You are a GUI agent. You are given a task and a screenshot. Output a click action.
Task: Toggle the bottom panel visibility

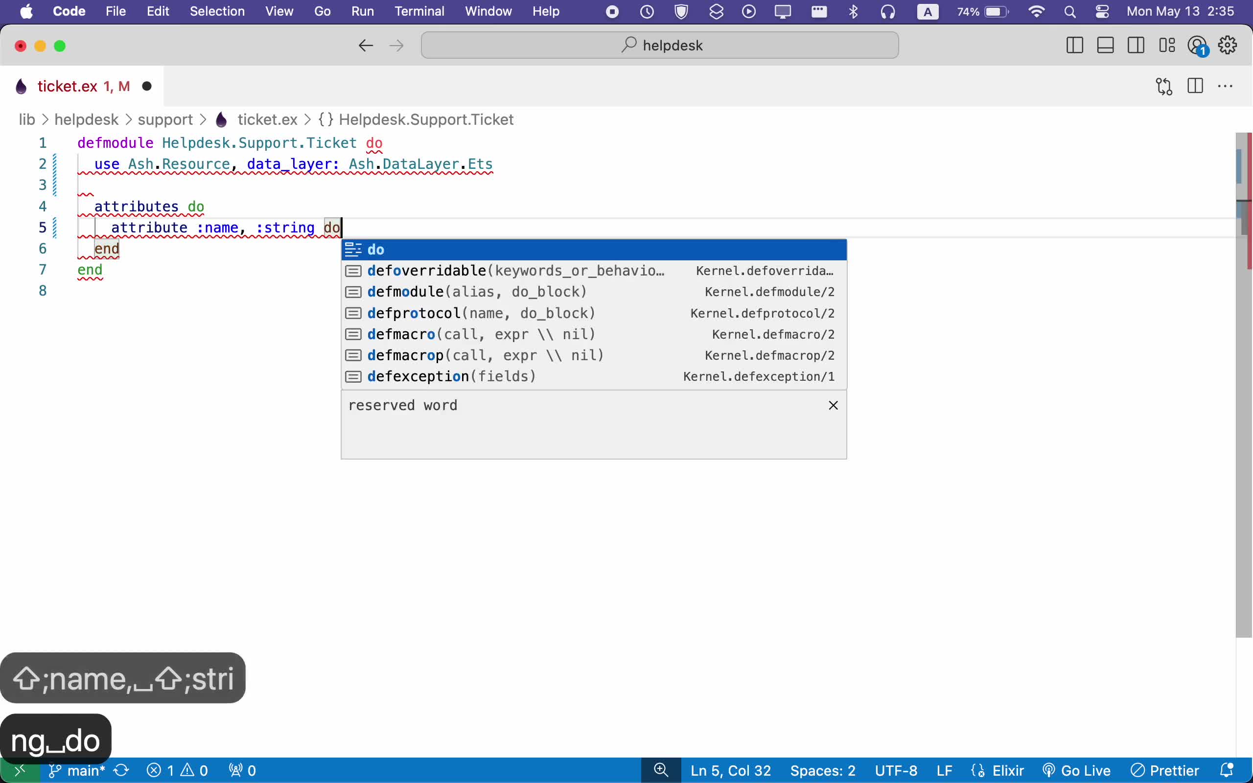click(x=1106, y=46)
